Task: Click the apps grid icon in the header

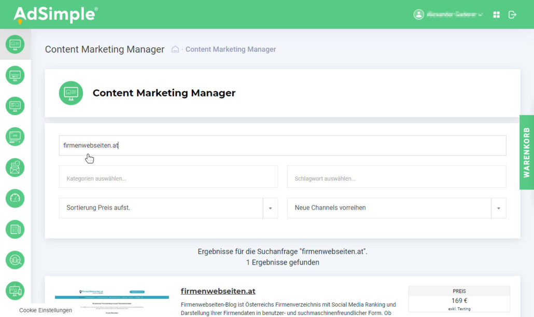Action: coord(496,15)
